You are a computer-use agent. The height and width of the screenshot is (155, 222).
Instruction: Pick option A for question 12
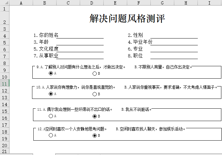point(51,135)
